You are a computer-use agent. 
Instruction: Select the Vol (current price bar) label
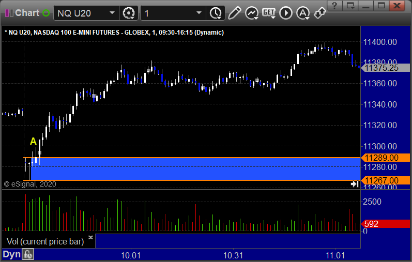45,241
